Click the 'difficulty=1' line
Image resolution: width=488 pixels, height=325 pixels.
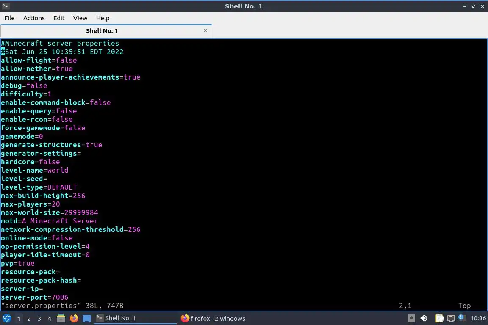tap(26, 94)
